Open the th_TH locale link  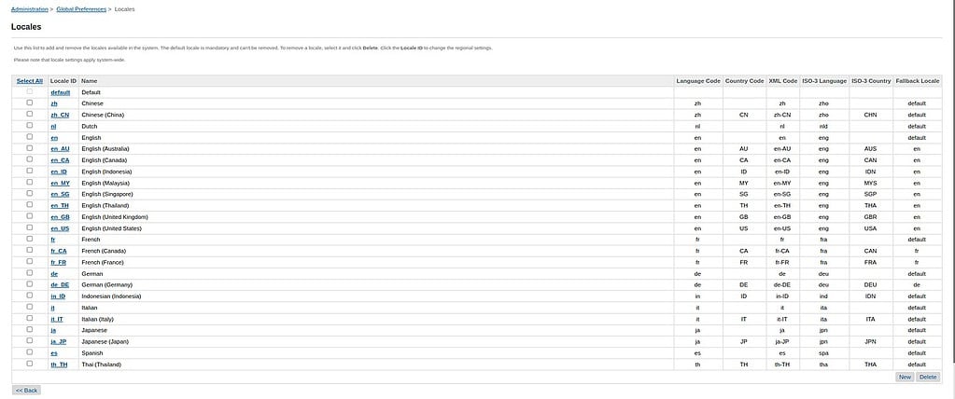pos(59,365)
